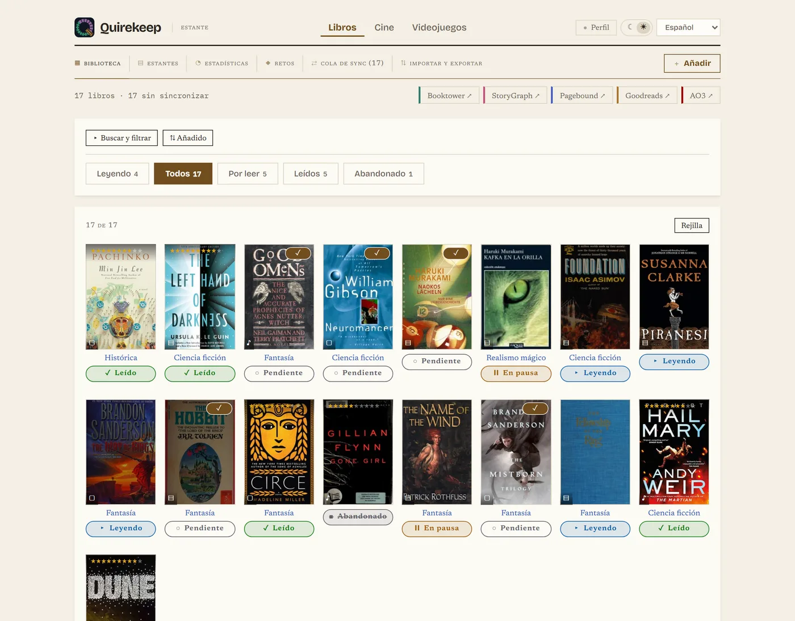
Task: Click the print book icon on Foundation cover
Action: click(x=566, y=343)
